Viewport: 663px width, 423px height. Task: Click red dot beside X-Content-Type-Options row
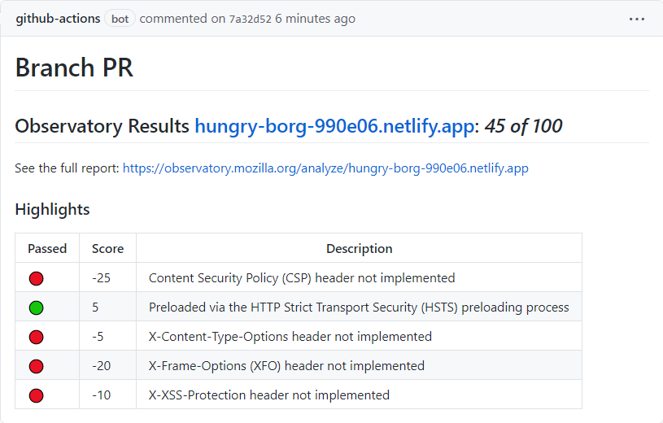tap(37, 337)
